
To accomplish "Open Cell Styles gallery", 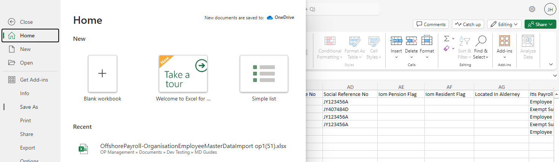I will point(374,48).
